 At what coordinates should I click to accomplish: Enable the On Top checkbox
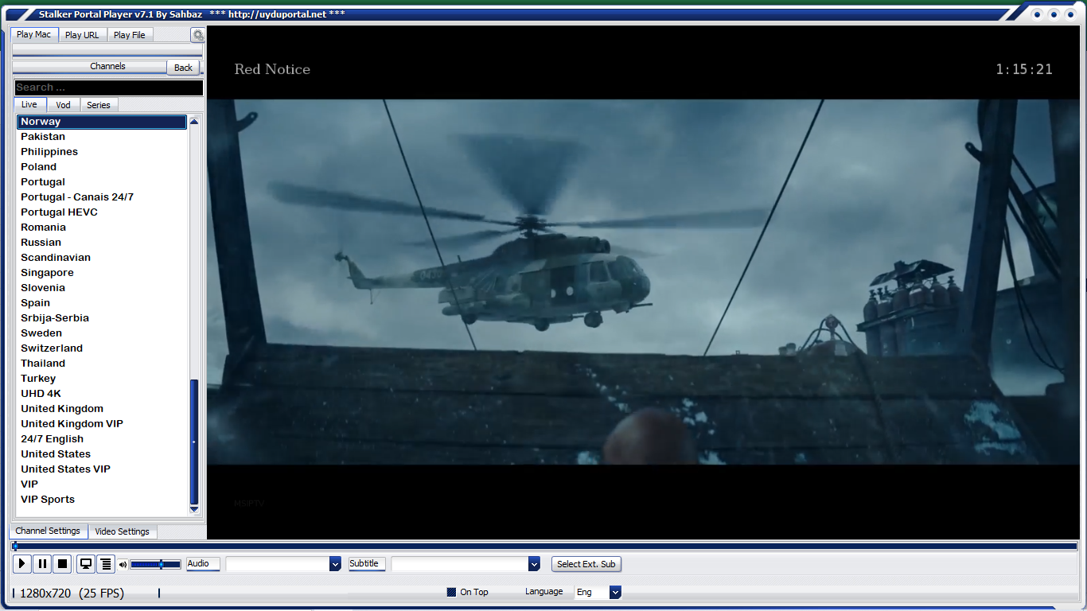pos(451,592)
